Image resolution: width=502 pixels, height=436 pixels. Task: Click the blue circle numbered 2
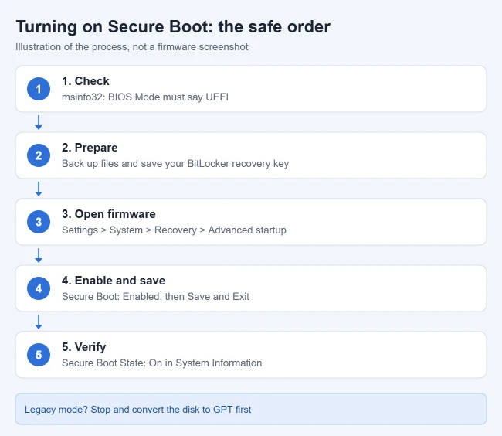(39, 155)
